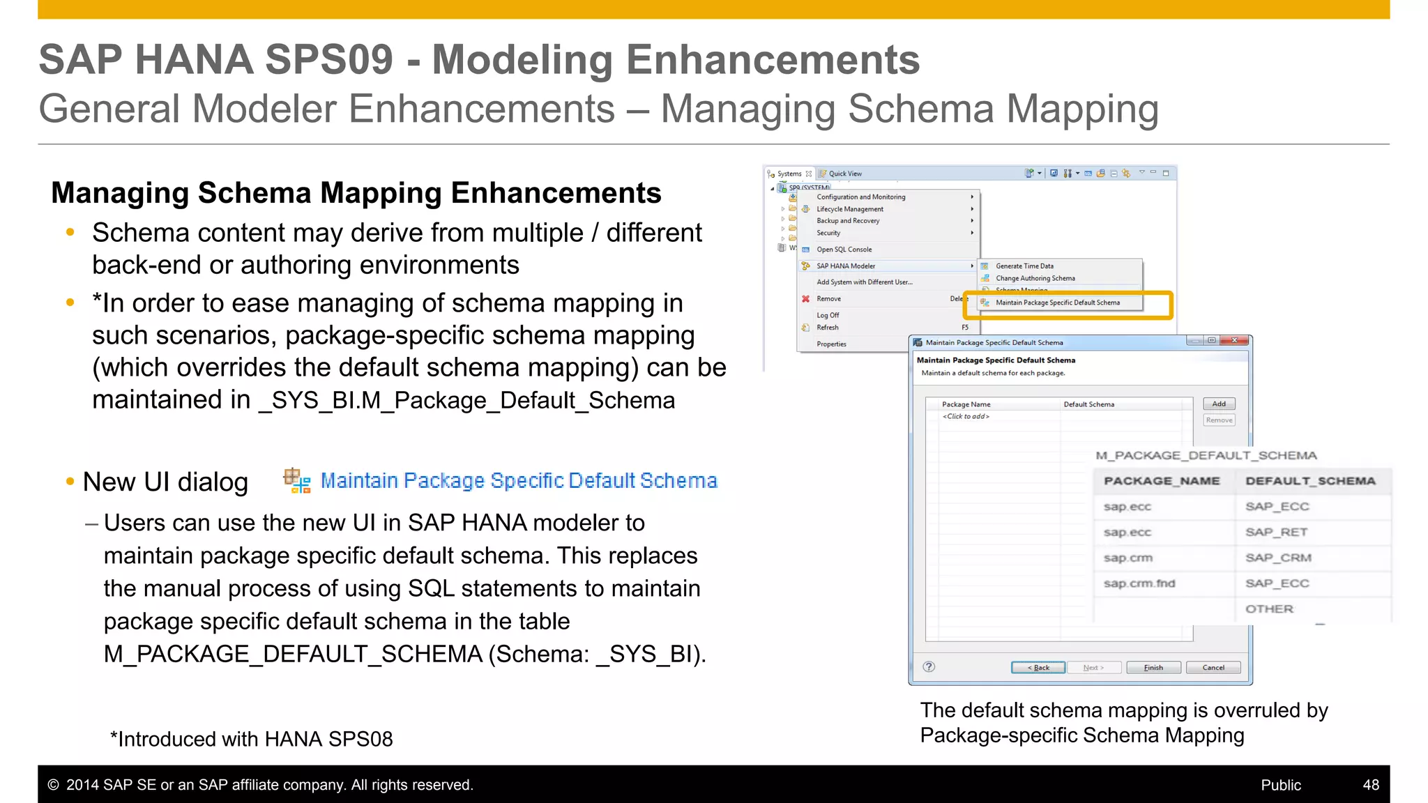Expand the SAP HANA Modeler submenu
This screenshot has height=803, width=1428.
point(888,266)
